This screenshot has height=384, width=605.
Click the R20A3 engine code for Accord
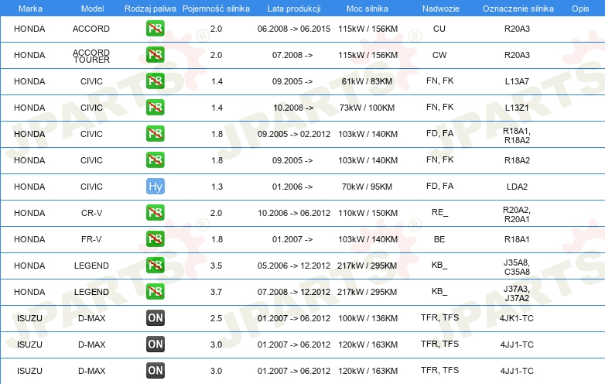(x=517, y=29)
